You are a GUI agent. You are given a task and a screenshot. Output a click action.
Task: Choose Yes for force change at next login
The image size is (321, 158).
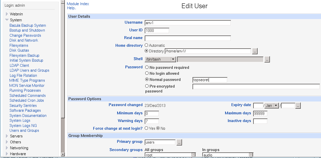(146, 128)
